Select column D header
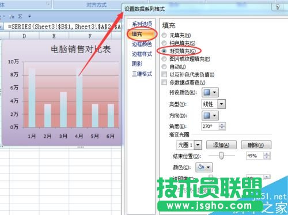288x215 pixels. [x=24, y=36]
